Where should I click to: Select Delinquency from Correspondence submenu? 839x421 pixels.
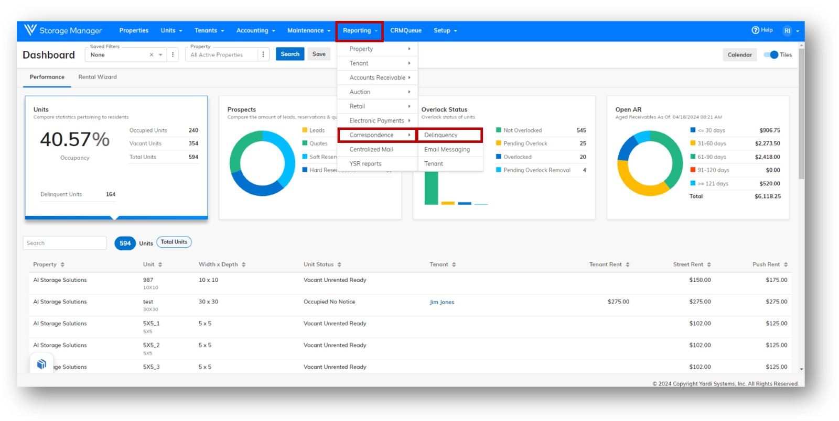tap(449, 135)
